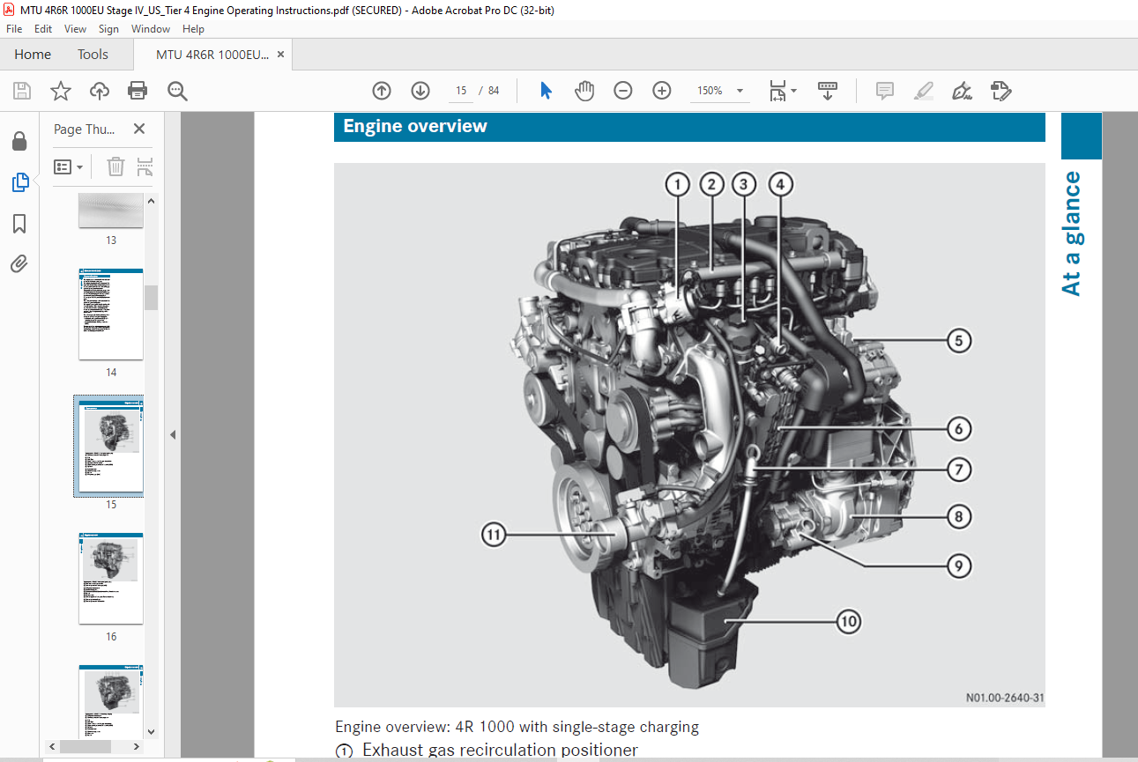The width and height of the screenshot is (1138, 762).
Task: Switch to the Tools tab
Action: [x=93, y=55]
